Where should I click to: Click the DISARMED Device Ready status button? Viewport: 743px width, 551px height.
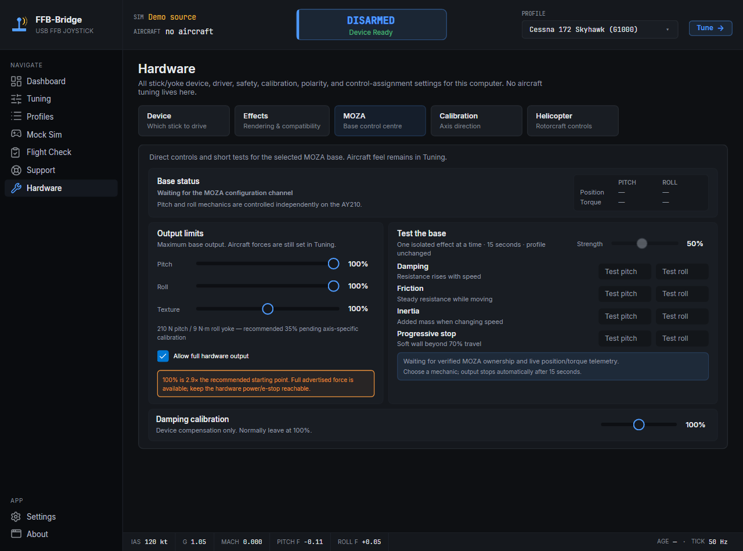coord(371,25)
